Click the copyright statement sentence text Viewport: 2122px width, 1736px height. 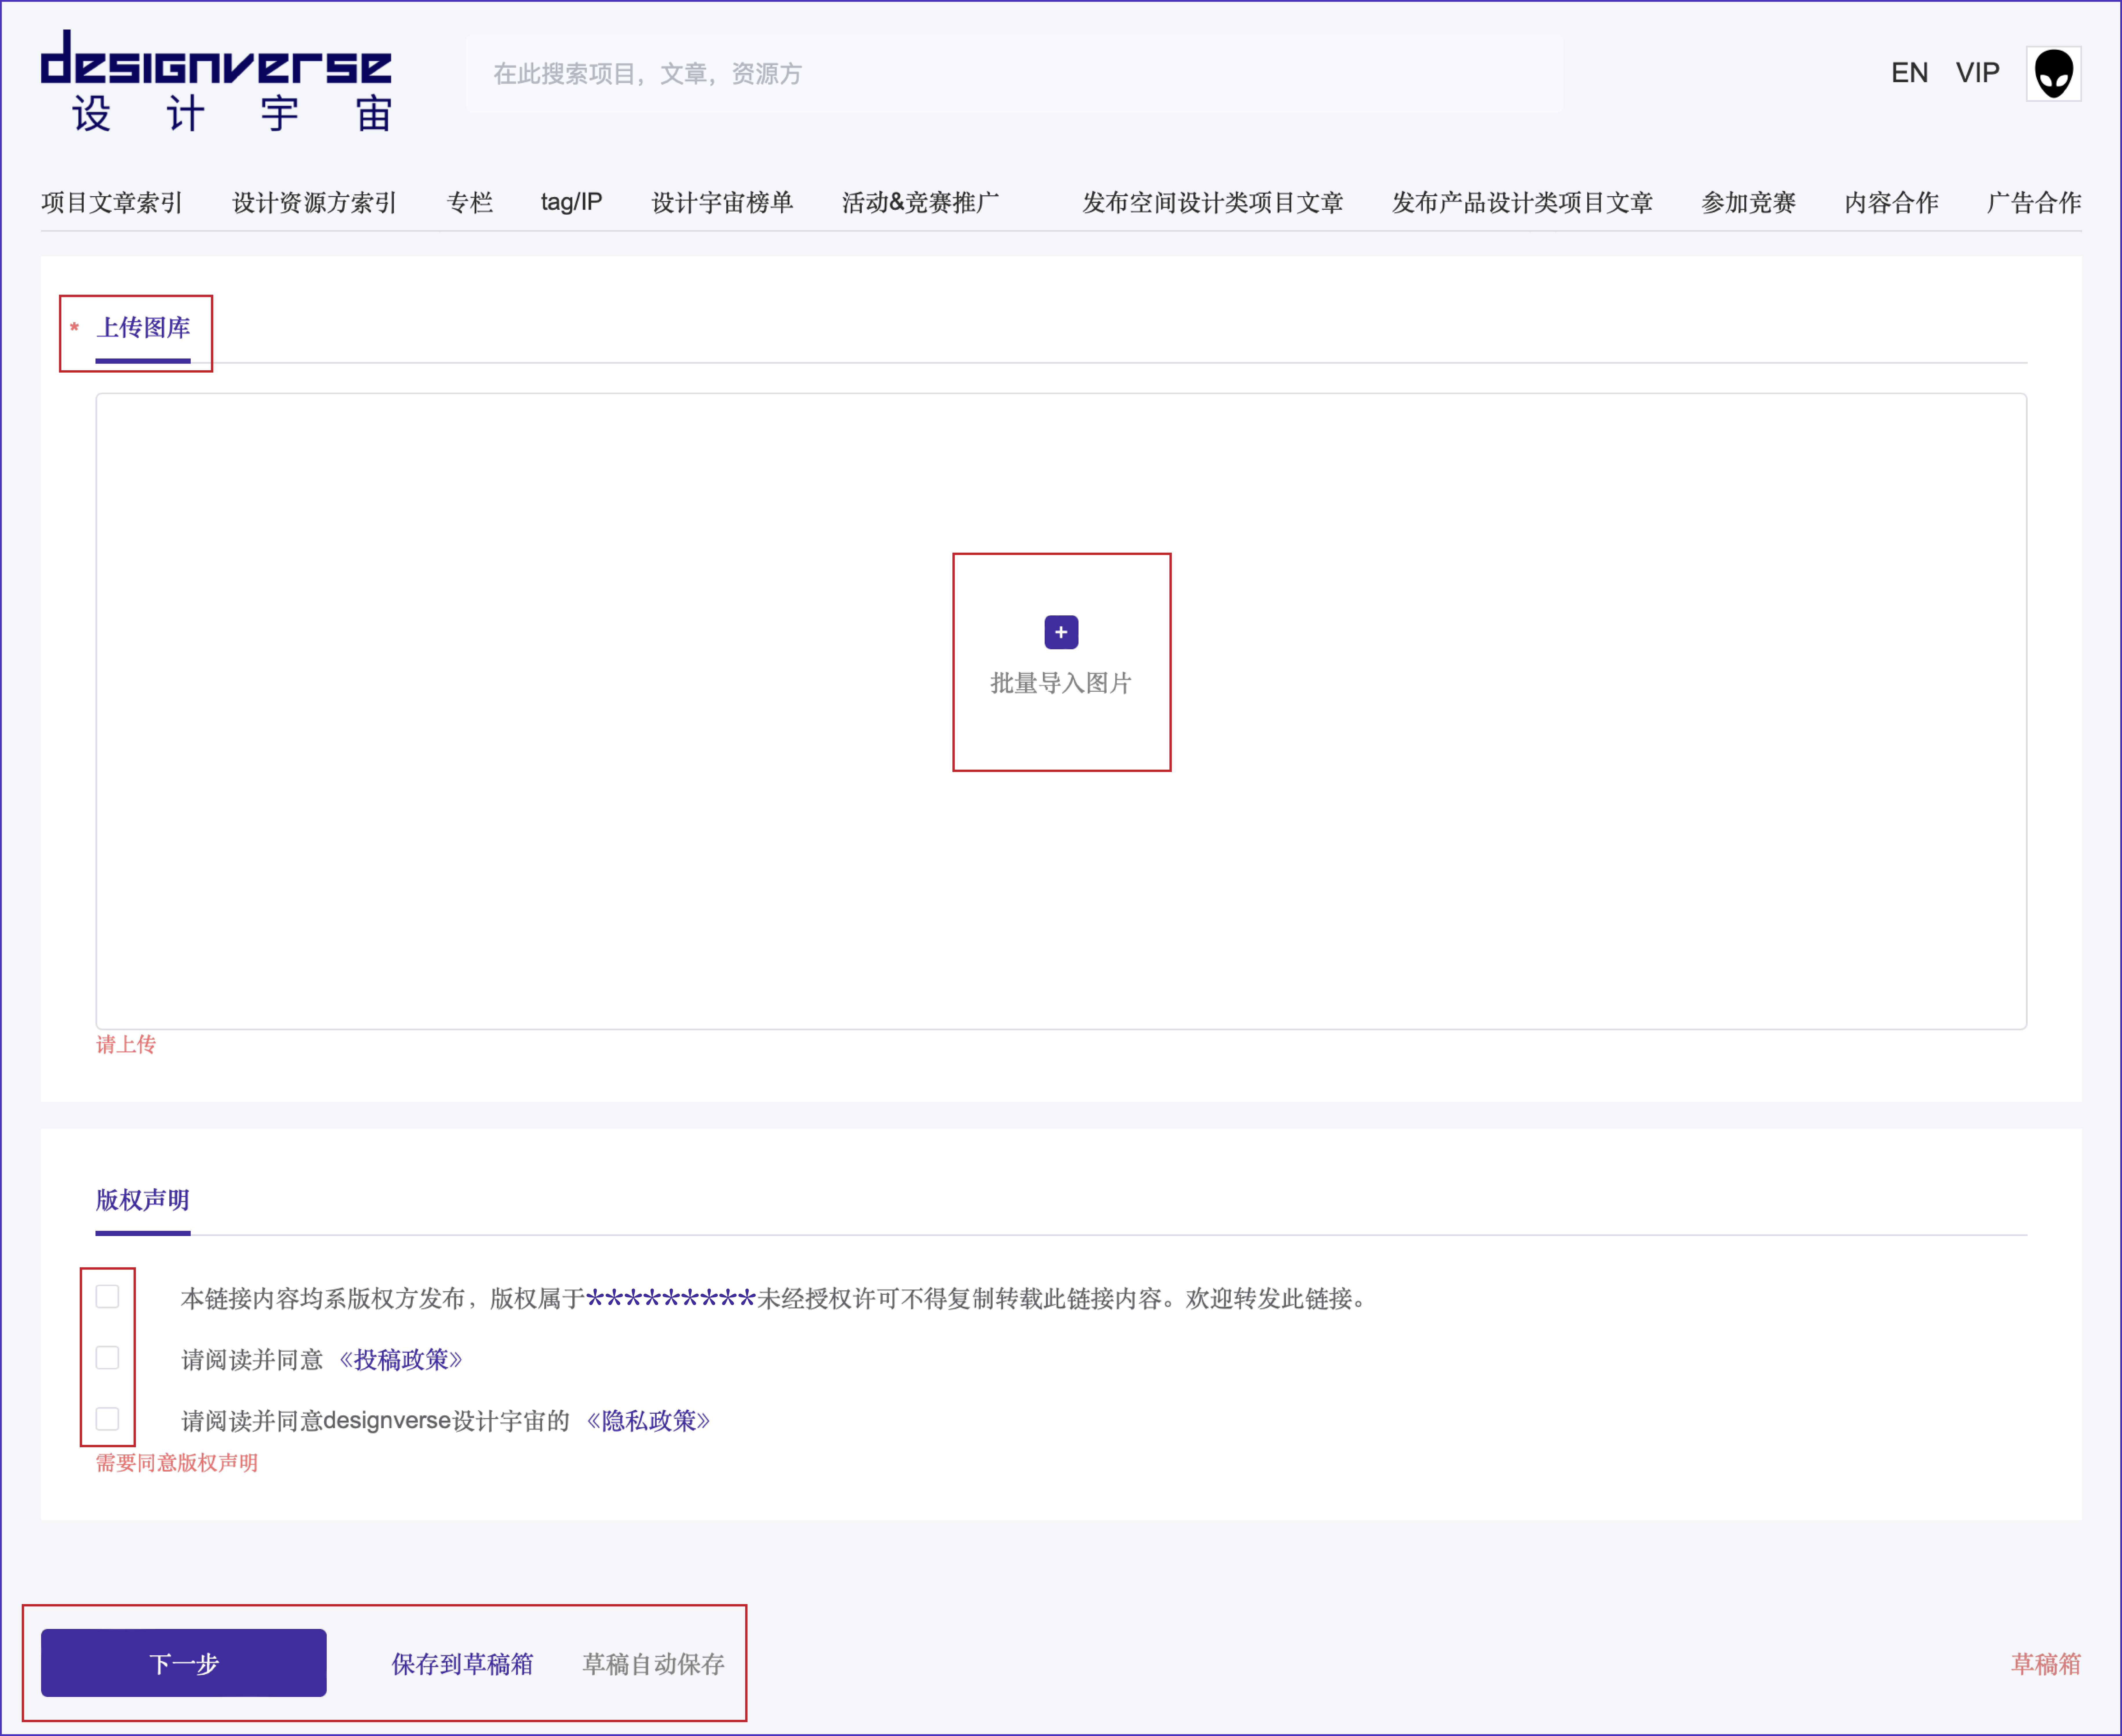[x=774, y=1299]
